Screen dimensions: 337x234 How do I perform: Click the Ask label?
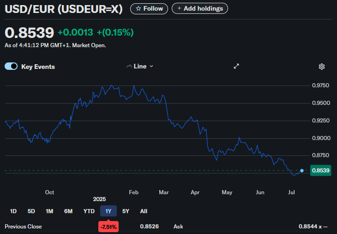pos(178,227)
